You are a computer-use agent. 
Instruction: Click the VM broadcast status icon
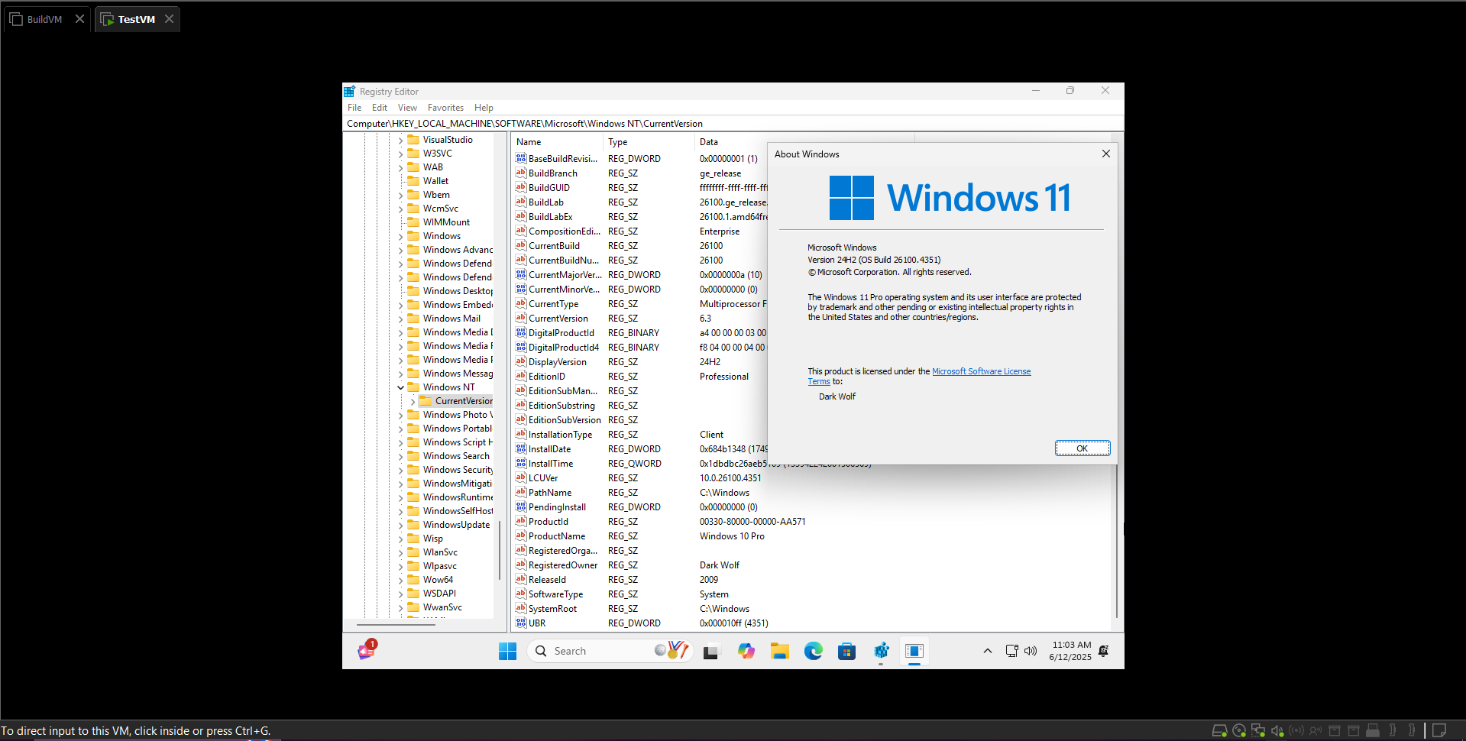[x=1296, y=730]
